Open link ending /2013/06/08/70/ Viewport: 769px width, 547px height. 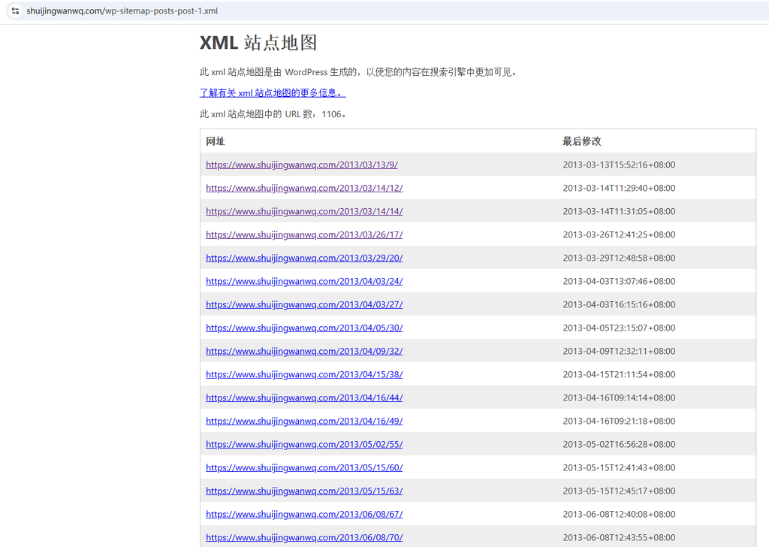pos(304,538)
